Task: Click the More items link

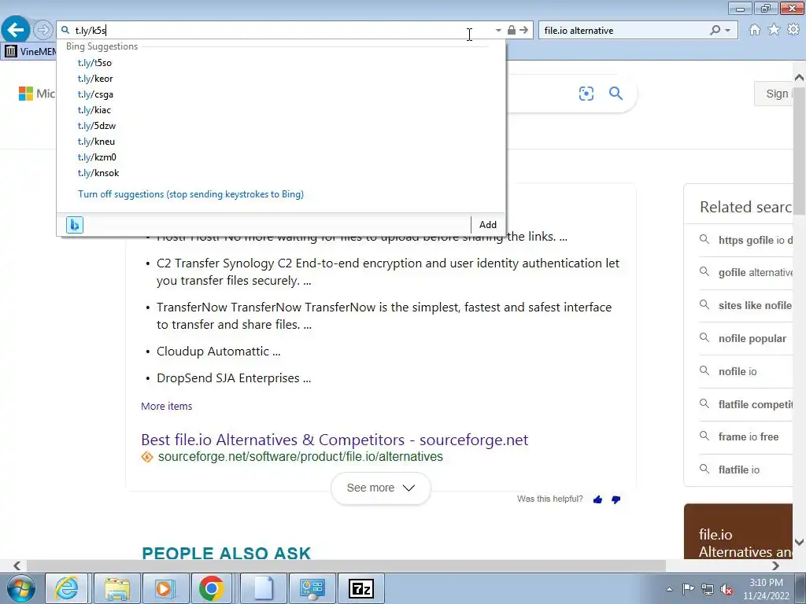Action: click(x=167, y=407)
